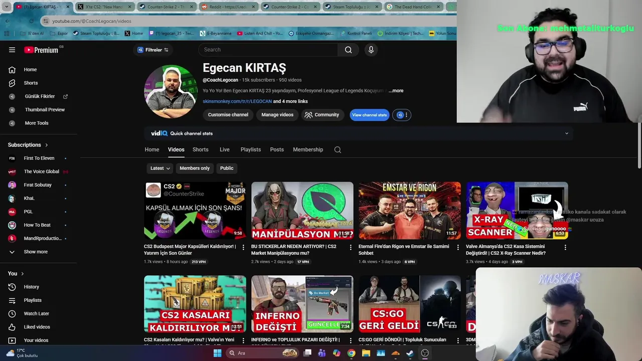Screen dimensions: 642x361
Task: Switch to the channel Home tab
Action: [x=152, y=150]
